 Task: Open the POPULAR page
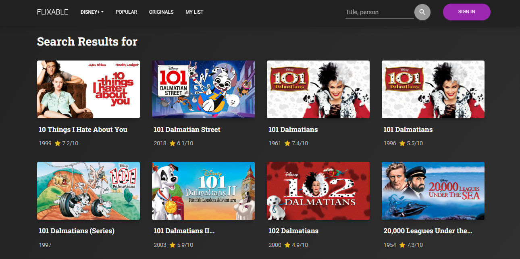(126, 12)
